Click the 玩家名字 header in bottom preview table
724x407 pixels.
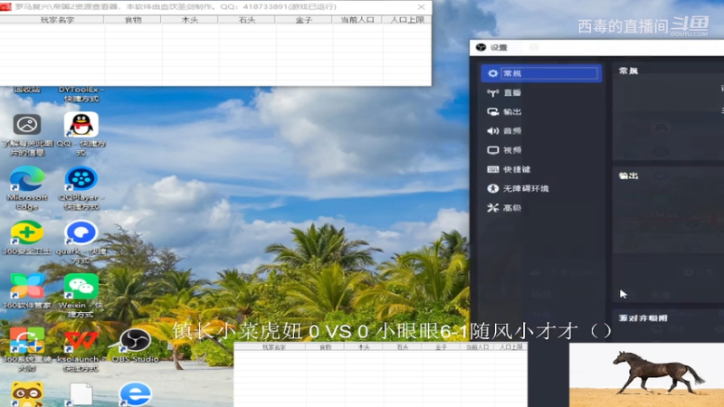(274, 347)
